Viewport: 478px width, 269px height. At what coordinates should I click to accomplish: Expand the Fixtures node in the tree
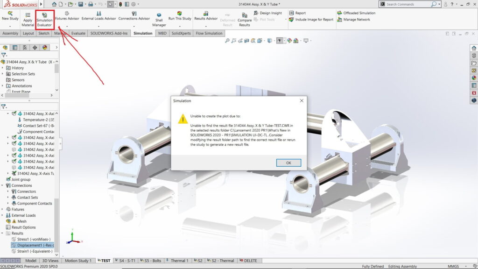pyautogui.click(x=3, y=209)
